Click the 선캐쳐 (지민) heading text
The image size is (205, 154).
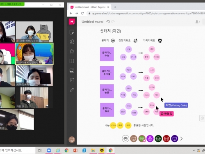click(x=110, y=31)
